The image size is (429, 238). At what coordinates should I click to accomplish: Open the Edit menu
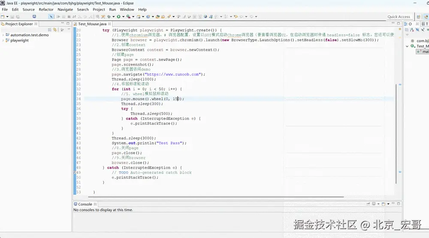15,9
